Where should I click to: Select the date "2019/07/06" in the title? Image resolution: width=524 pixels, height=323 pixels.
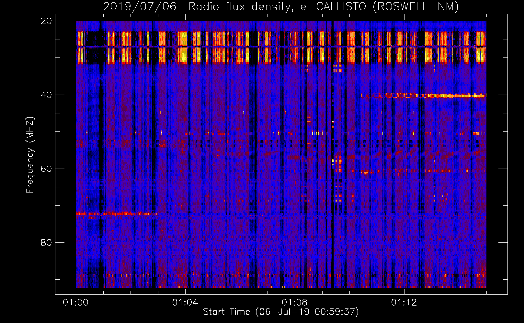click(140, 6)
